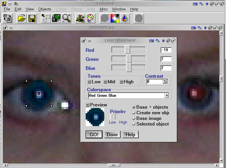This screenshot has width=226, height=168.
Task: Click the floppy disk save icon
Action: [32, 18]
